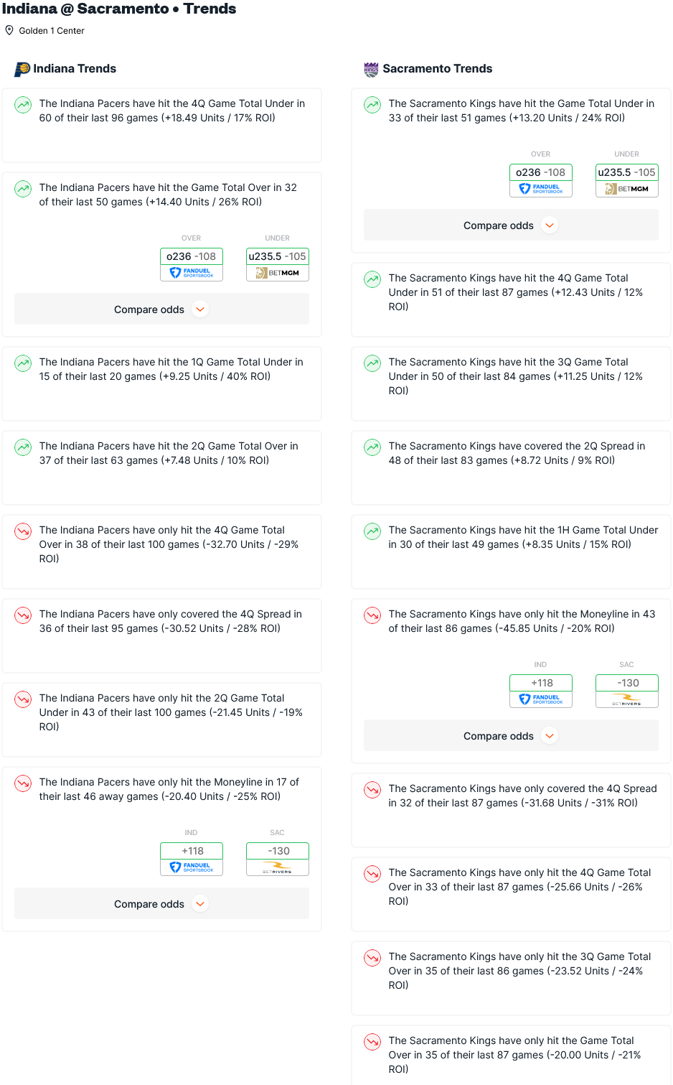The height and width of the screenshot is (1085, 673).
Task: Click the Indiana Pacers team logo
Action: coord(22,69)
